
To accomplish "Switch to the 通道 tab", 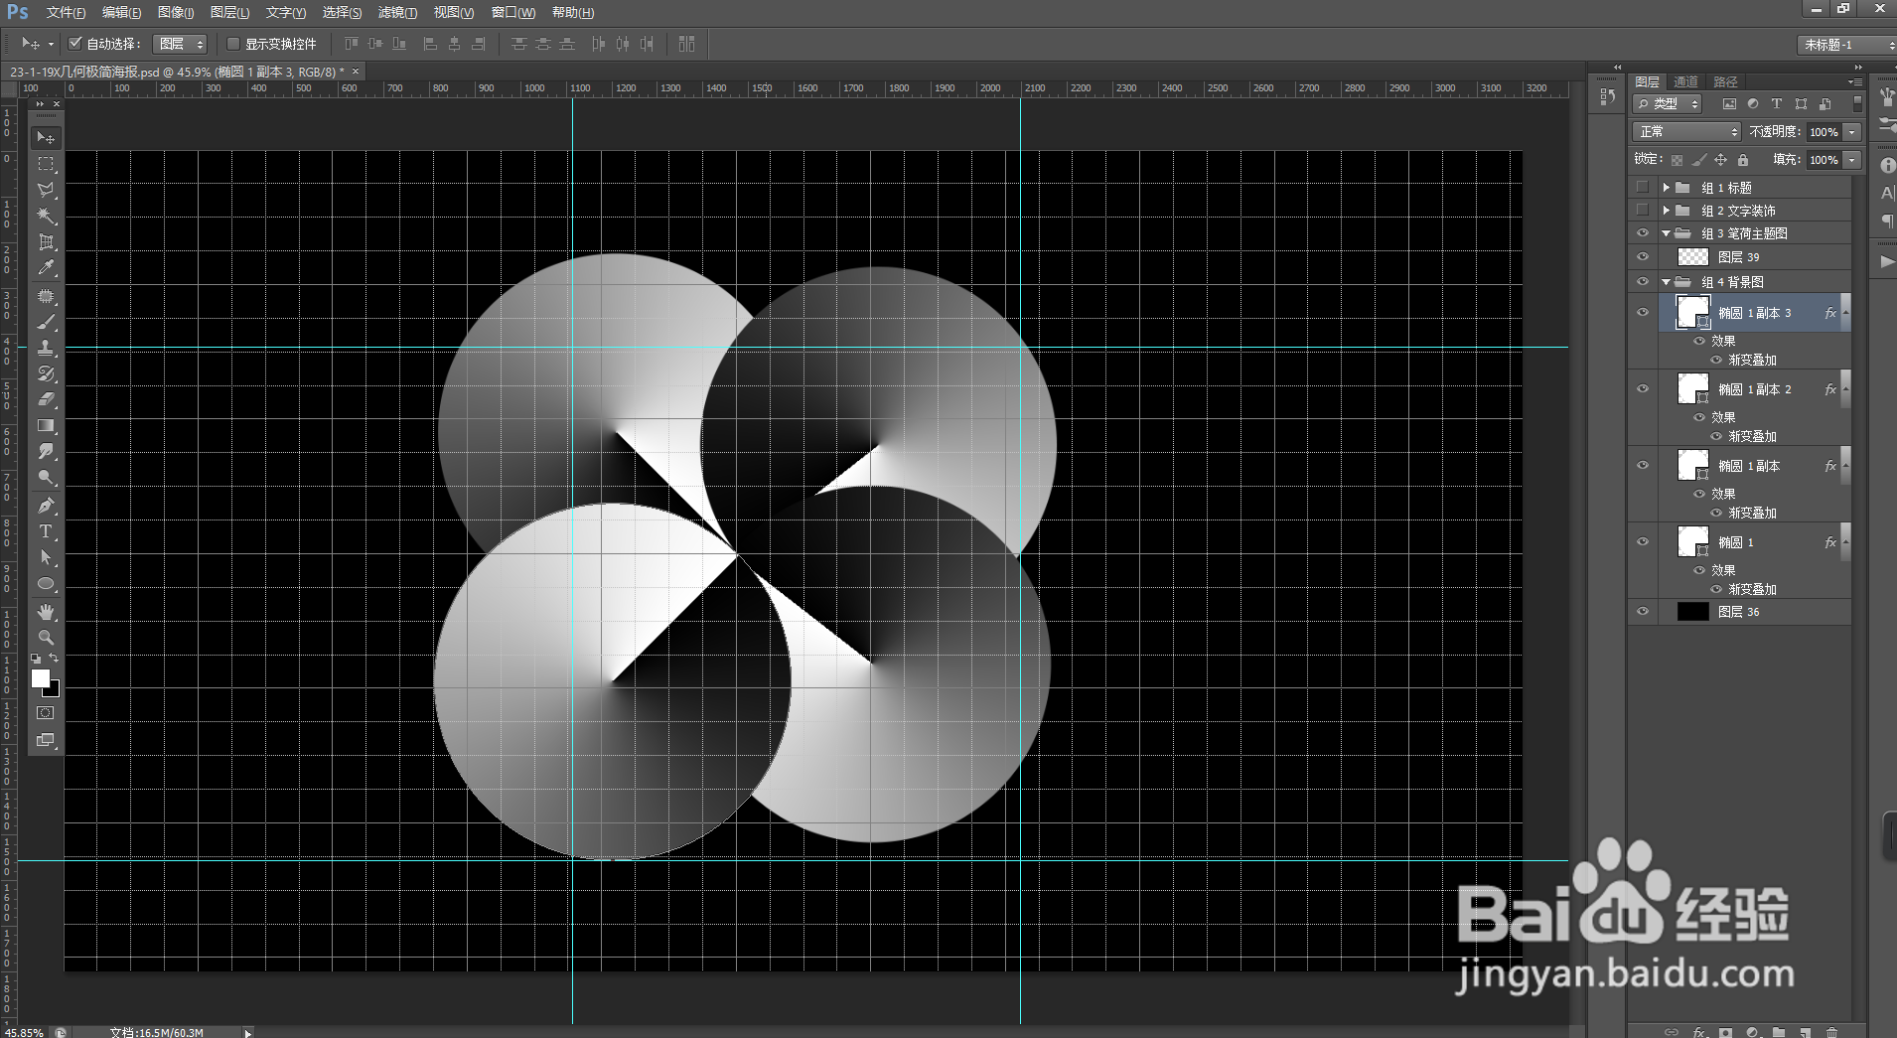I will [x=1685, y=81].
